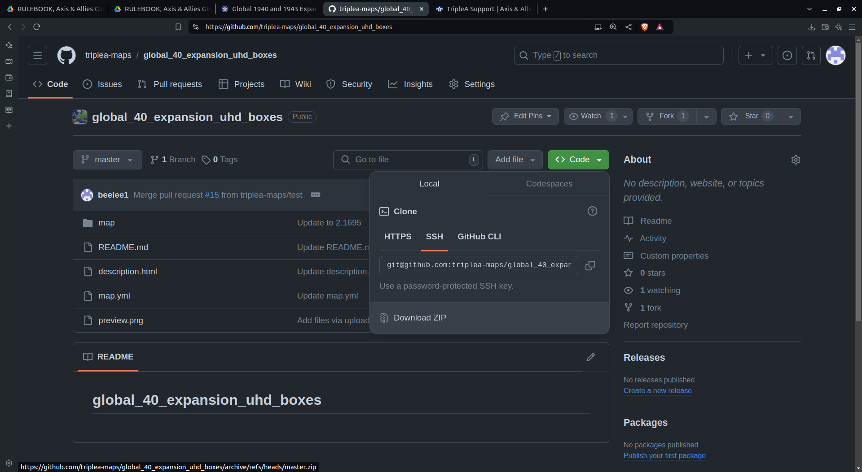
Task: Expand commit message ellipsis button
Action: coord(316,195)
